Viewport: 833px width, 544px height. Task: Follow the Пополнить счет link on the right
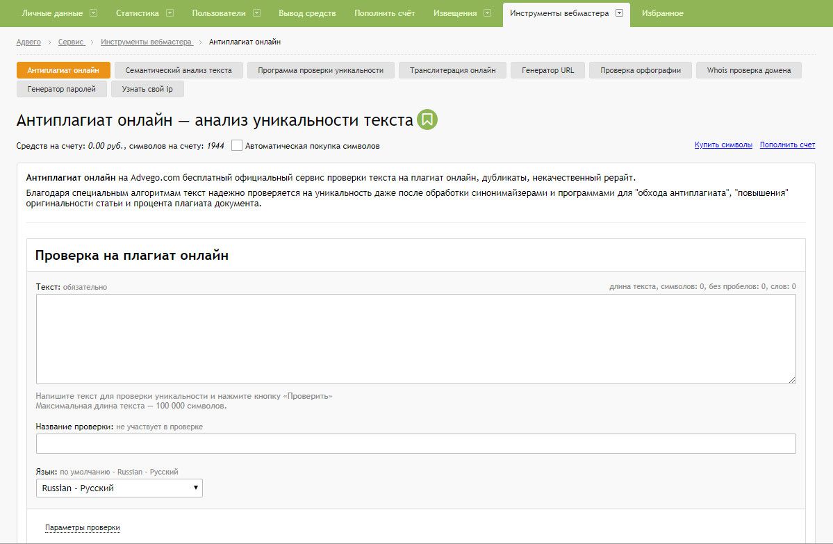pyautogui.click(x=787, y=145)
